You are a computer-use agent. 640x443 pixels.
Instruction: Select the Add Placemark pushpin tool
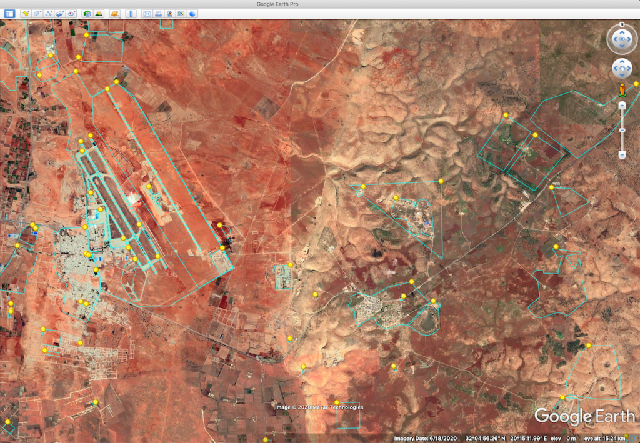coord(26,14)
